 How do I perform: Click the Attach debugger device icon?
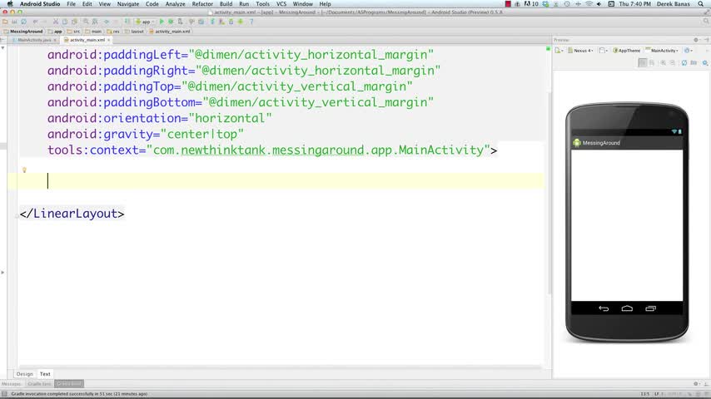[x=180, y=22]
